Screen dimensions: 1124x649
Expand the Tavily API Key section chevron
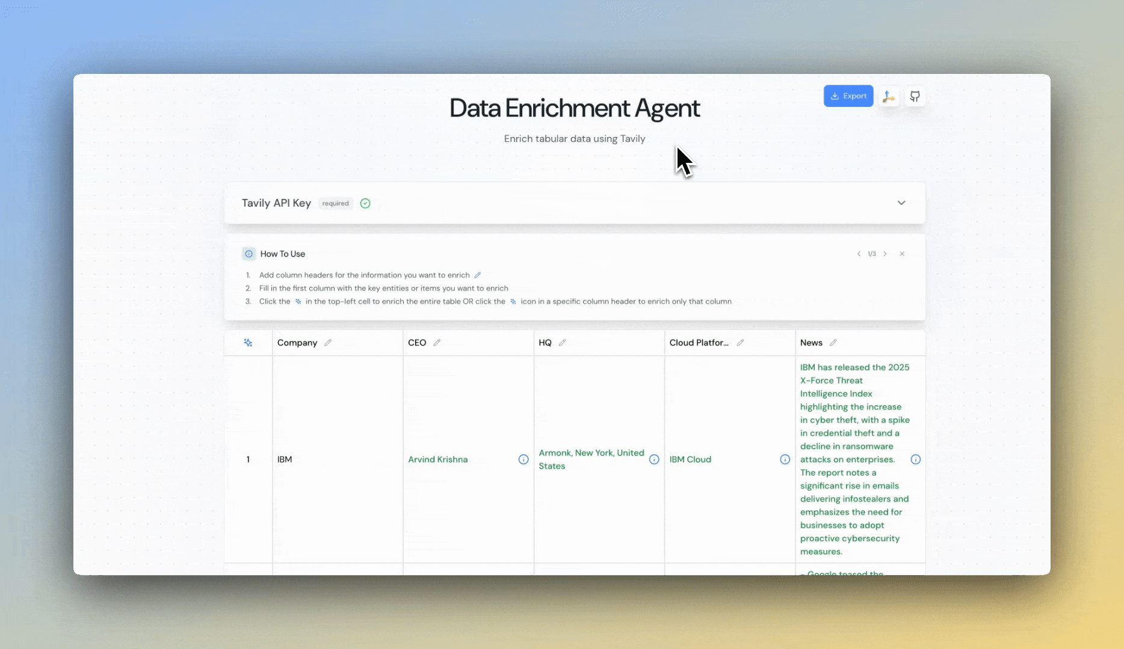pyautogui.click(x=901, y=203)
